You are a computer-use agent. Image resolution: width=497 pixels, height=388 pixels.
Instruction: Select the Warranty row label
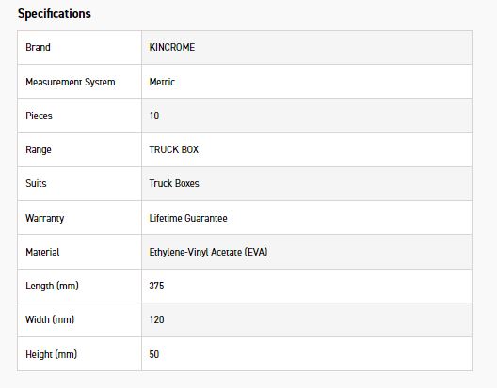point(44,218)
